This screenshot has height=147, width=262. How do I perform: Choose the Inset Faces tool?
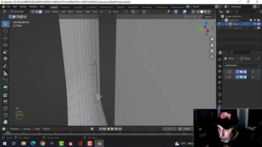[x=5, y=95]
